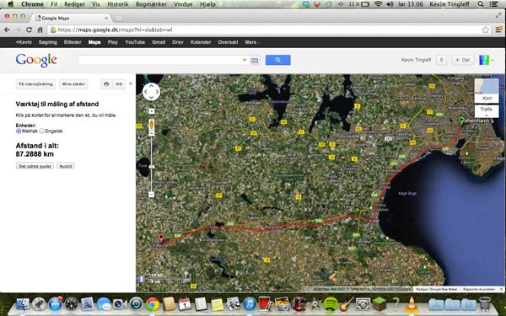The image size is (506, 316).
Task: Select the Google Maps browser tab
Action: (70, 18)
